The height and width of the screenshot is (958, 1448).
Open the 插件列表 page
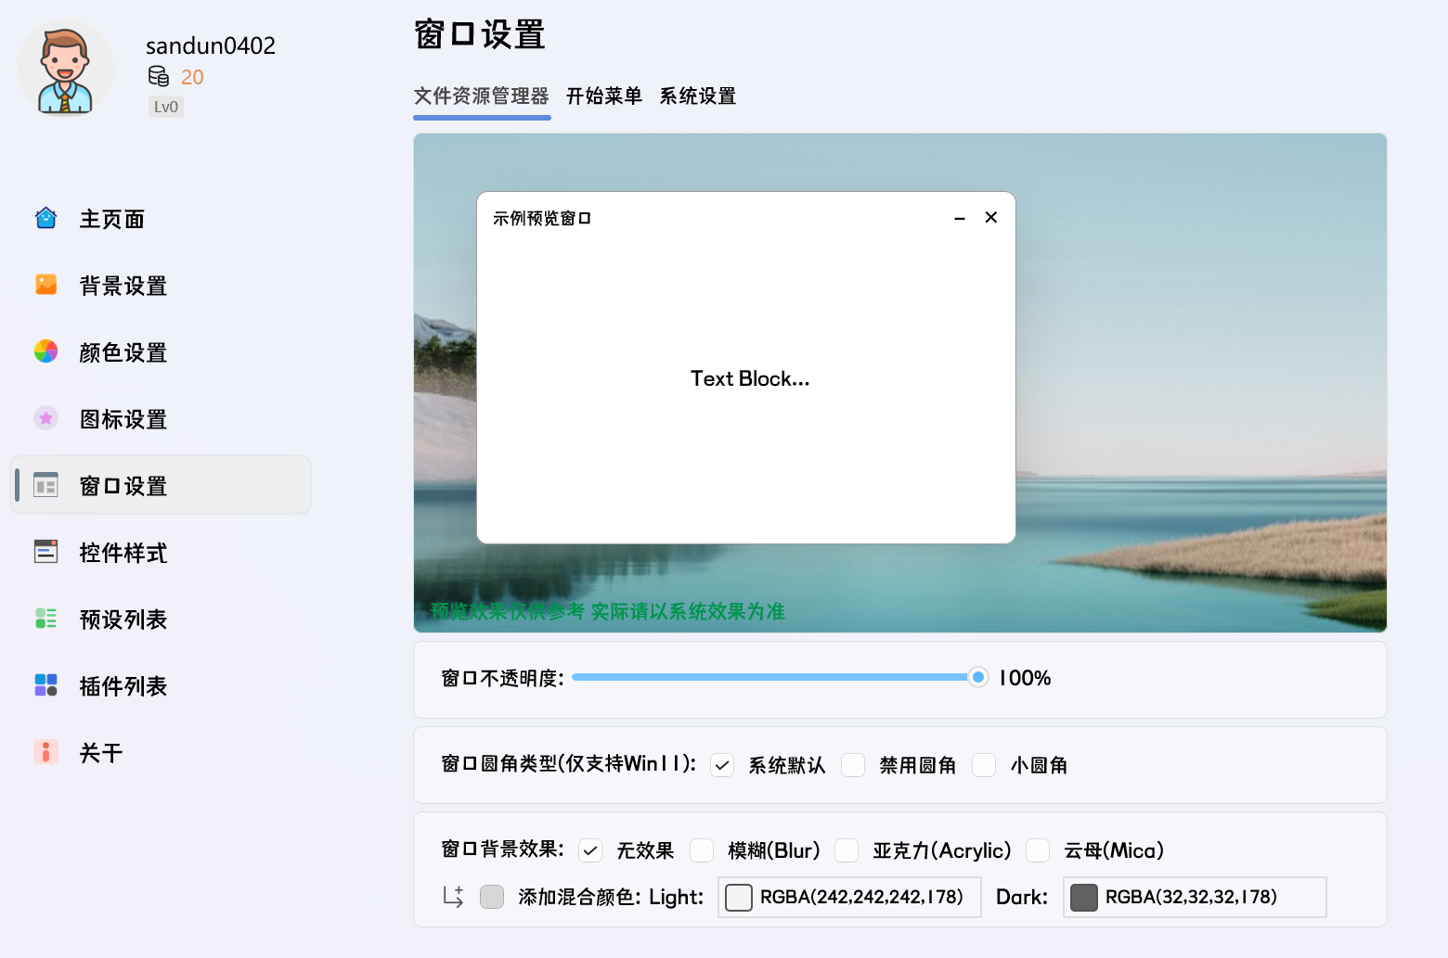(x=160, y=686)
